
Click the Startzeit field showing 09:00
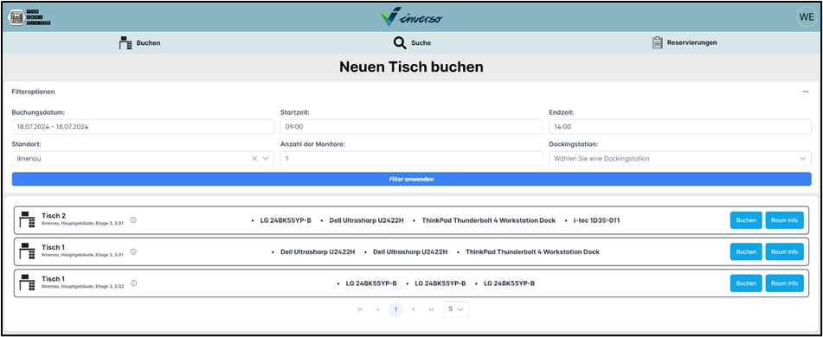(x=412, y=127)
